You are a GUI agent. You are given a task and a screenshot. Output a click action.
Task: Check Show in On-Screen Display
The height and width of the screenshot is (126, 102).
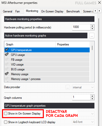(6, 114)
